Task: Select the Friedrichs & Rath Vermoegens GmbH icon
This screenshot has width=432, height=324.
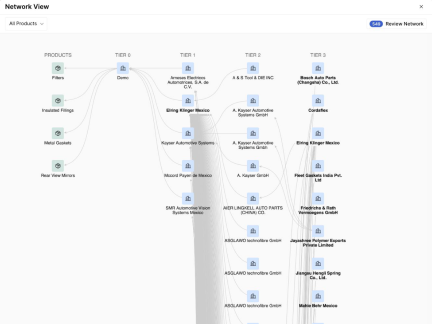Action: click(x=318, y=198)
